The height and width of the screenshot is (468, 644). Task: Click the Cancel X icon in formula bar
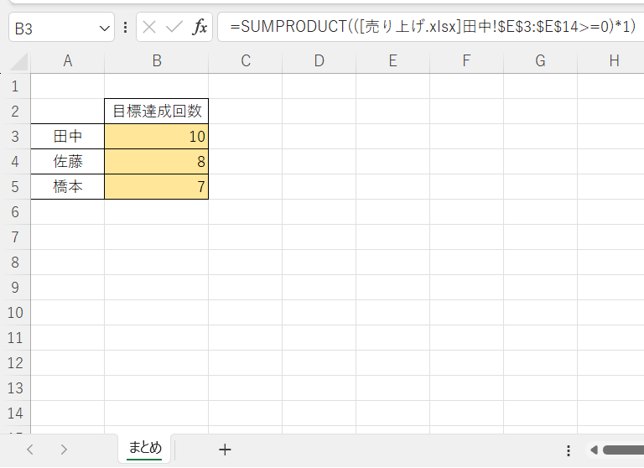click(x=149, y=28)
